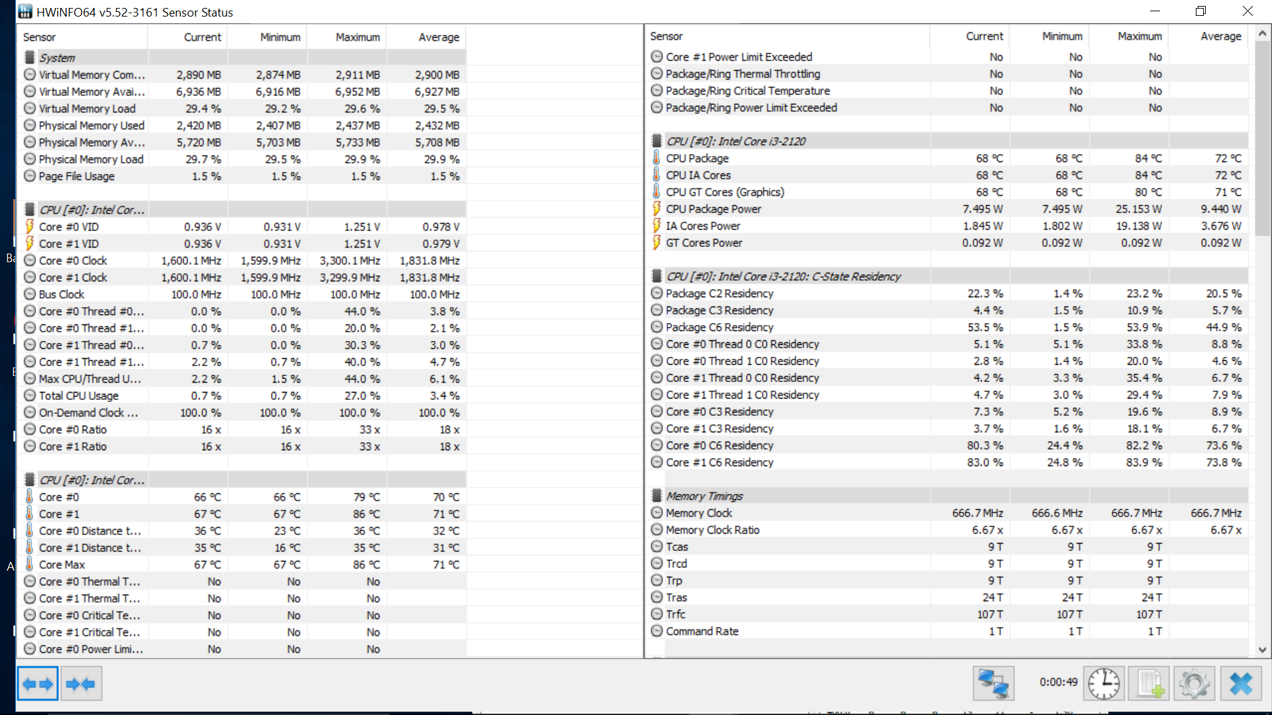Click the Command Rate circle icon

pyautogui.click(x=657, y=631)
